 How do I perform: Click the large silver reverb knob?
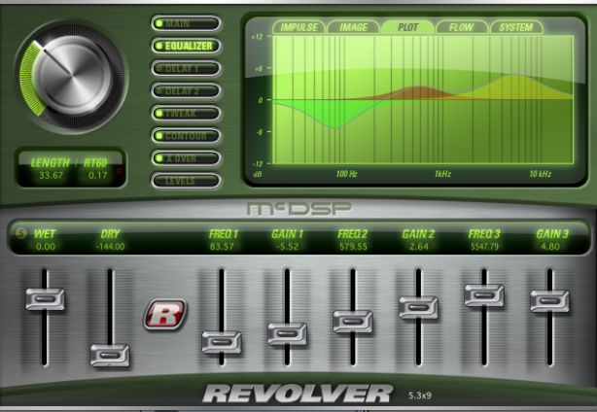[x=72, y=76]
